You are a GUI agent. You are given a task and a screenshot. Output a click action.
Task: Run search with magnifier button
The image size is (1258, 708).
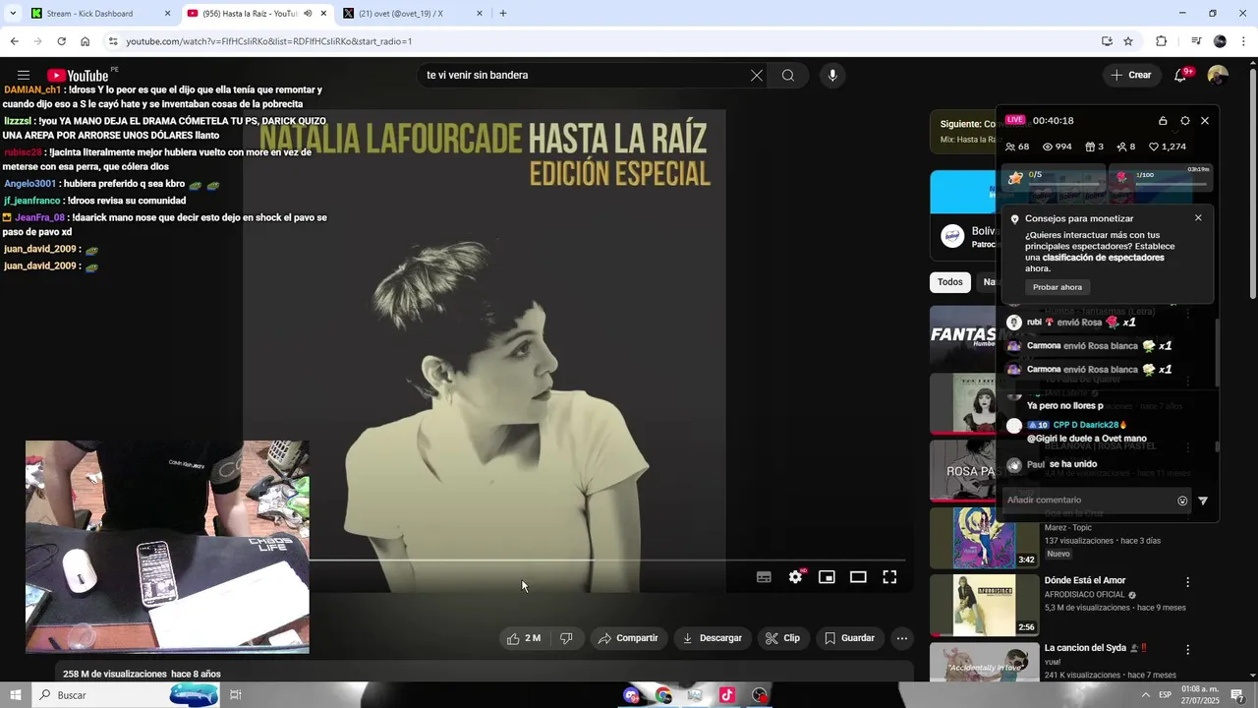[788, 76]
